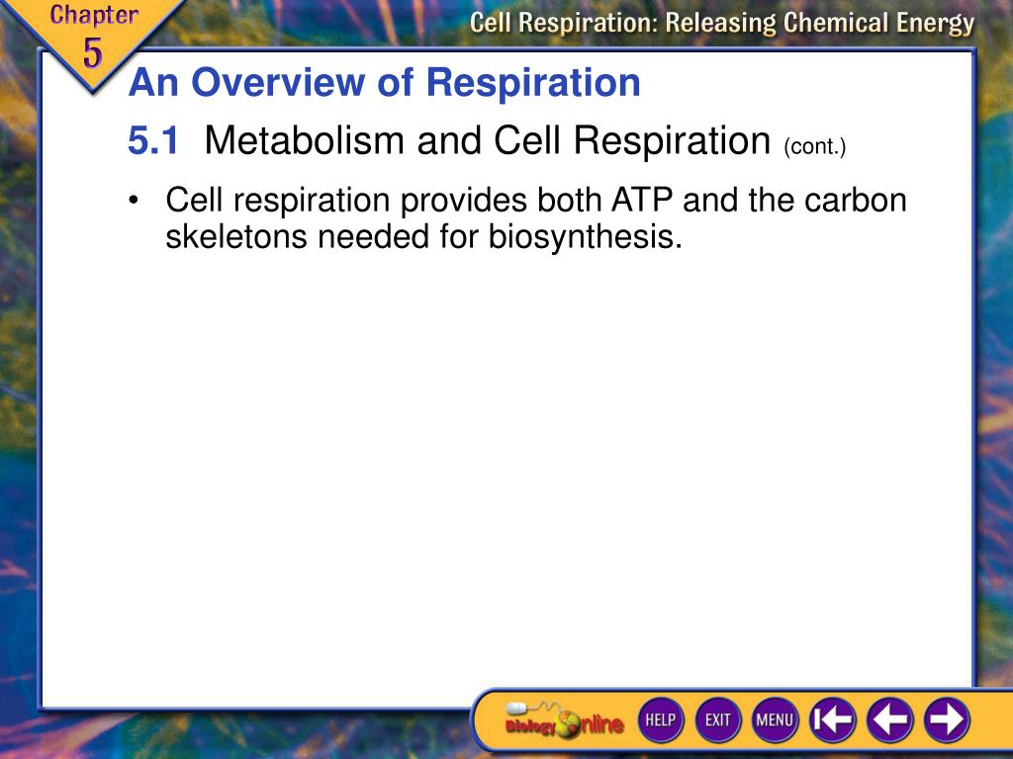This screenshot has height=759, width=1013.
Task: Click the '5.1' section number
Action: pyautogui.click(x=153, y=140)
